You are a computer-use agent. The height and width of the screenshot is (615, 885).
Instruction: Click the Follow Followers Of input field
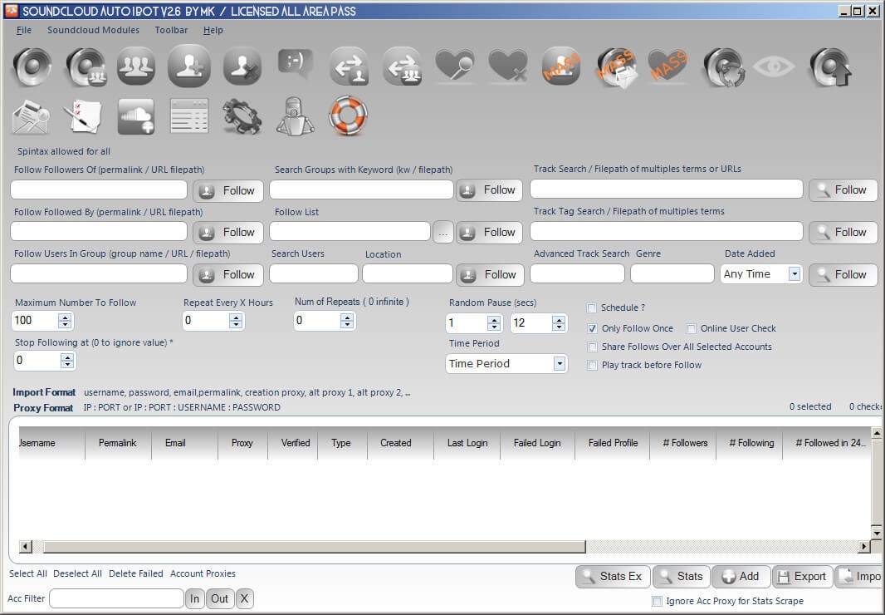99,190
